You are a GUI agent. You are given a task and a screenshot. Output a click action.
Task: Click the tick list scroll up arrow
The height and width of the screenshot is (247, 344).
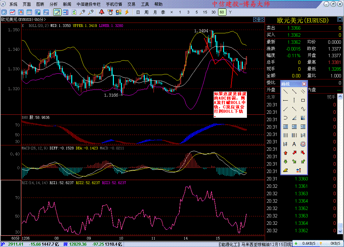coord(340,97)
